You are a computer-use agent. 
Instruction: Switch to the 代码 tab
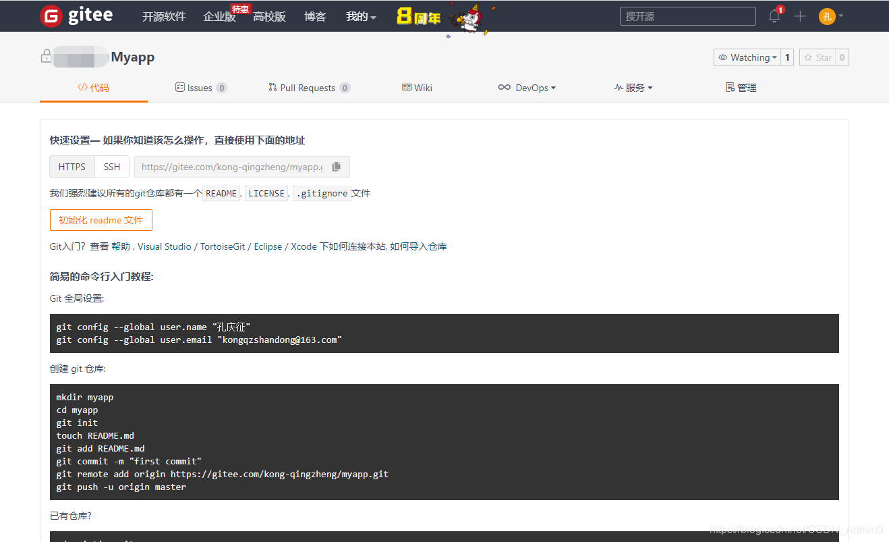click(93, 87)
